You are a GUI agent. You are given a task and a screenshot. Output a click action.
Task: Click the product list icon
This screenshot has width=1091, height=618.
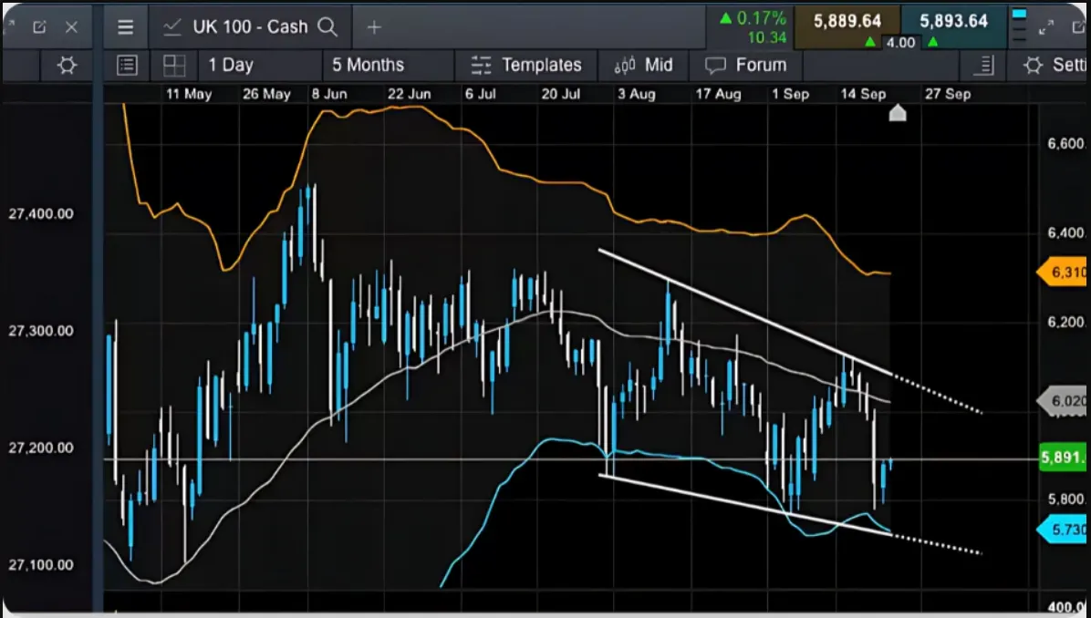click(x=128, y=66)
